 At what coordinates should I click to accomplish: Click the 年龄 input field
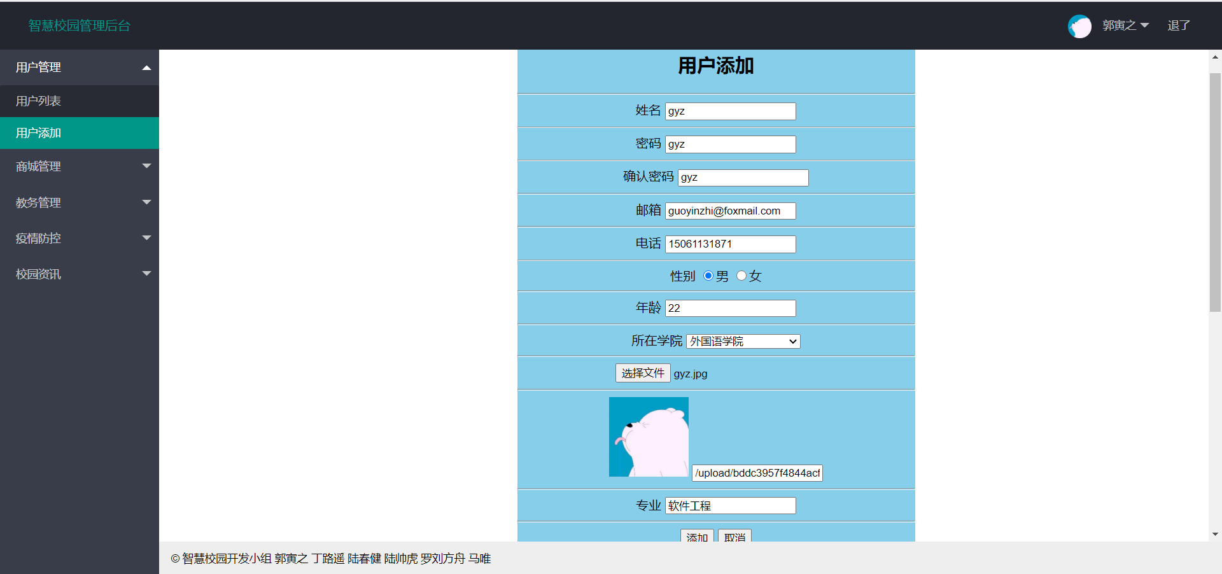pos(730,308)
